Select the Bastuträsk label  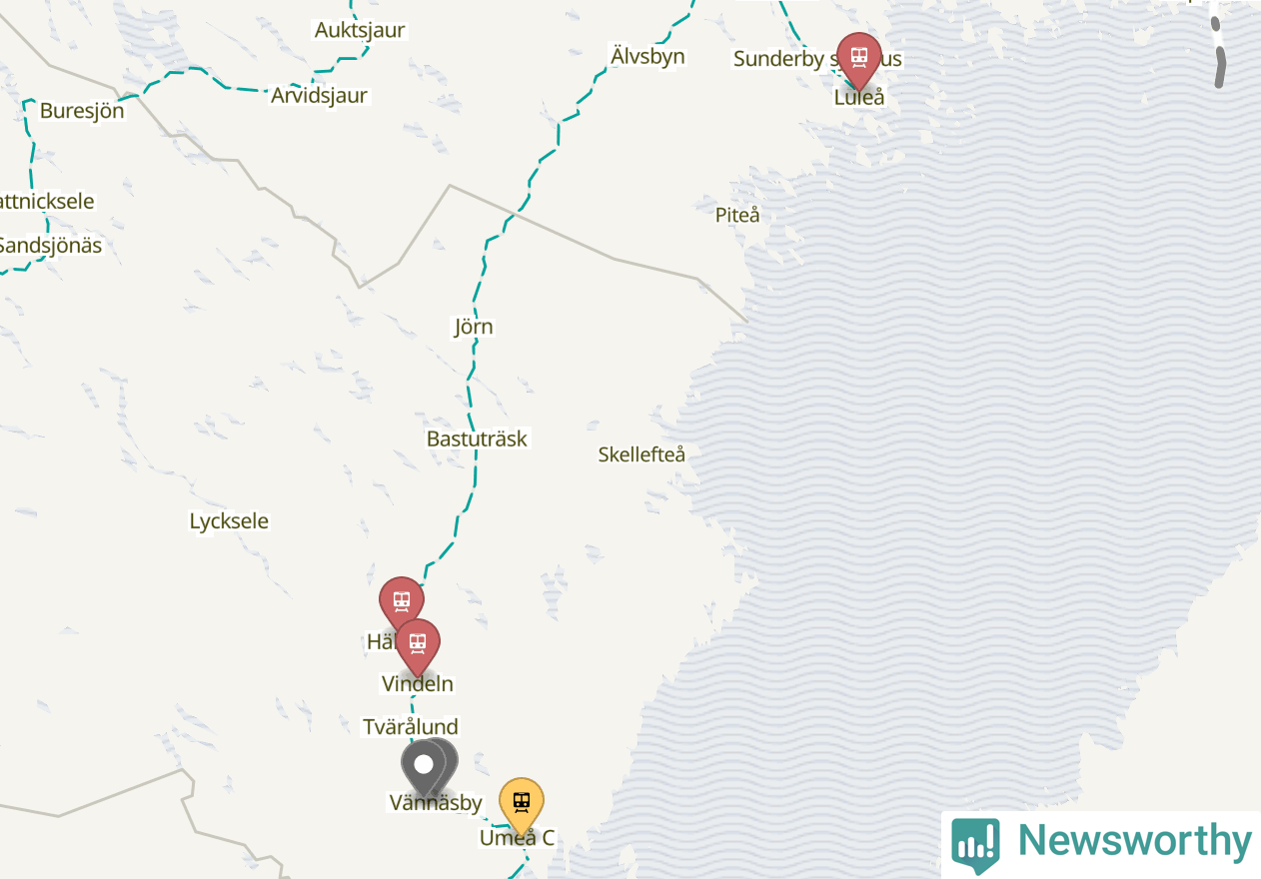coord(477,439)
